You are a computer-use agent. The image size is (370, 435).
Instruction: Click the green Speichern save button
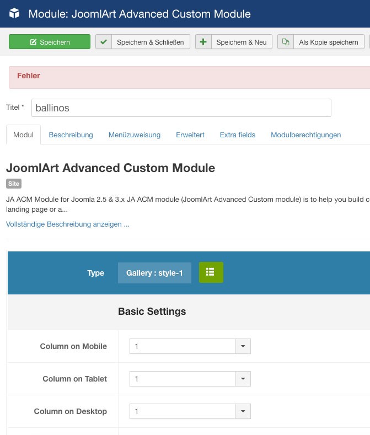pyautogui.click(x=50, y=42)
